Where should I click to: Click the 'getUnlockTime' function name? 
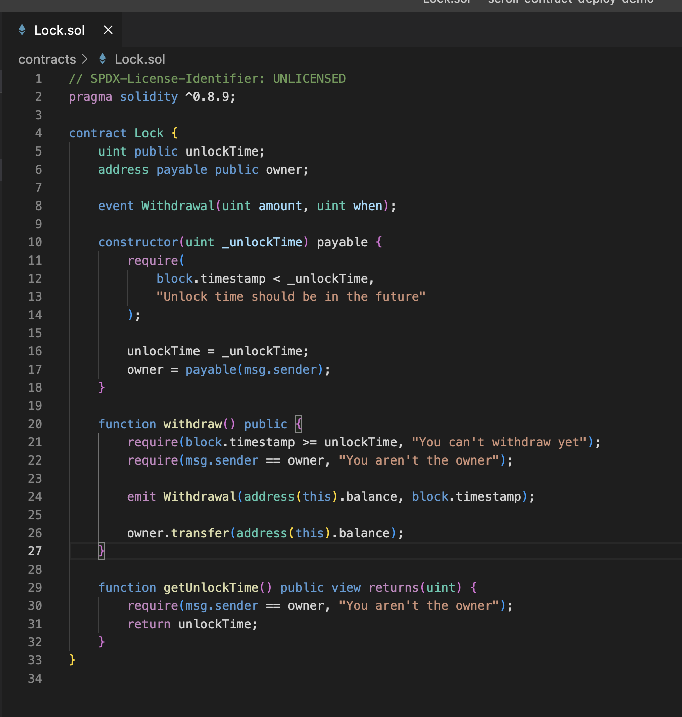click(x=211, y=588)
